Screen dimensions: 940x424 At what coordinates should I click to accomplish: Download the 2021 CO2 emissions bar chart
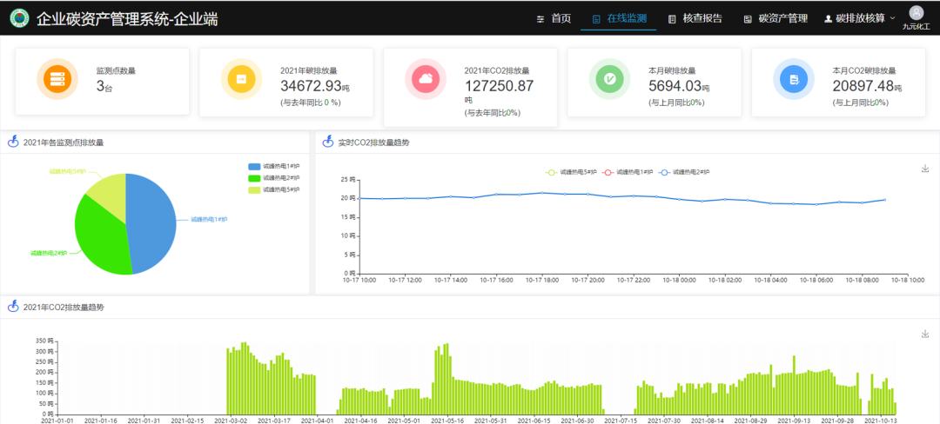(924, 334)
